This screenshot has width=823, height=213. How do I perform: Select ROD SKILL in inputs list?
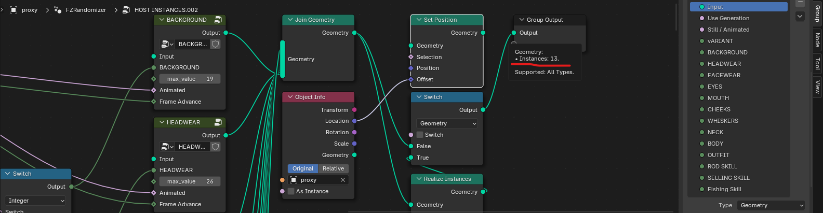coord(738,166)
